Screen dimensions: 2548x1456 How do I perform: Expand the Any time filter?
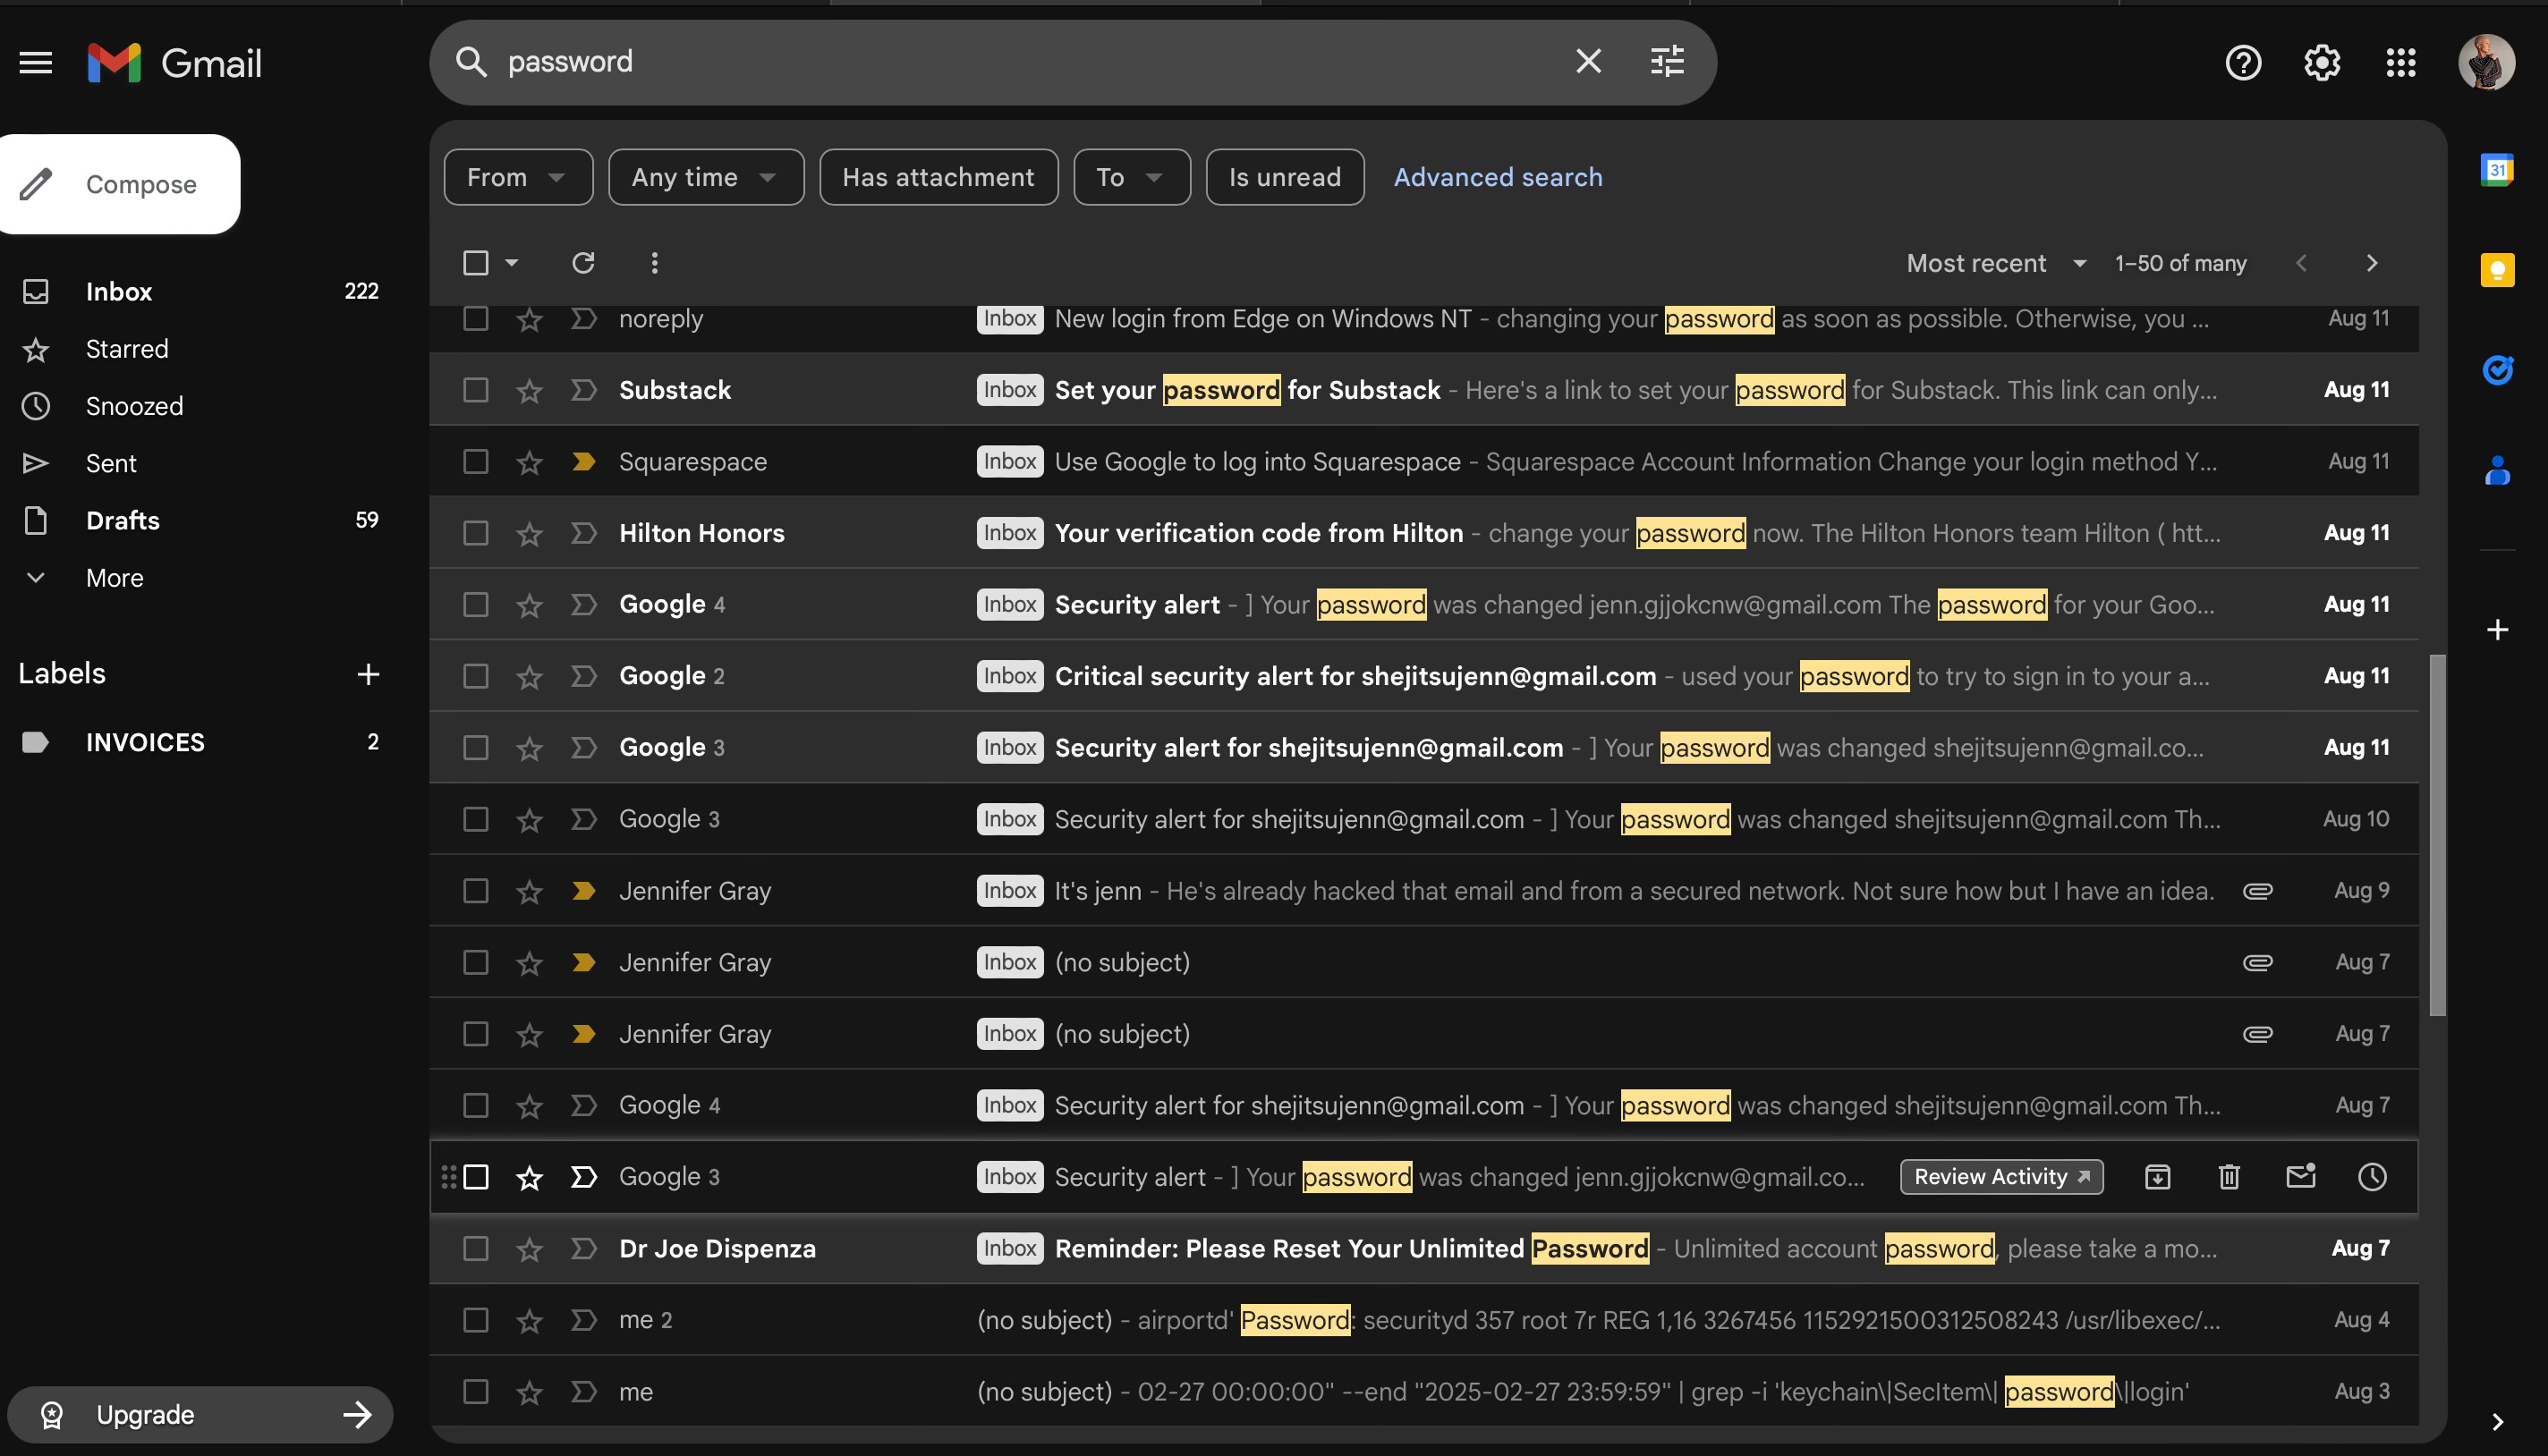click(705, 177)
